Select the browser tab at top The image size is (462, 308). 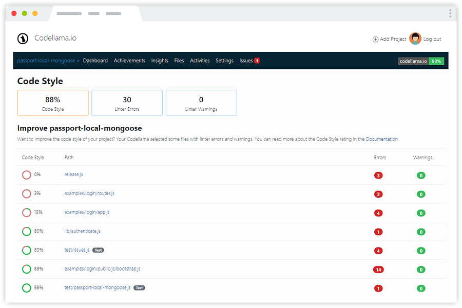(x=96, y=13)
